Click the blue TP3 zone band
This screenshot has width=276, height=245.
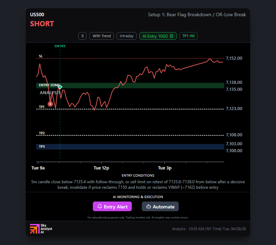coord(130,147)
